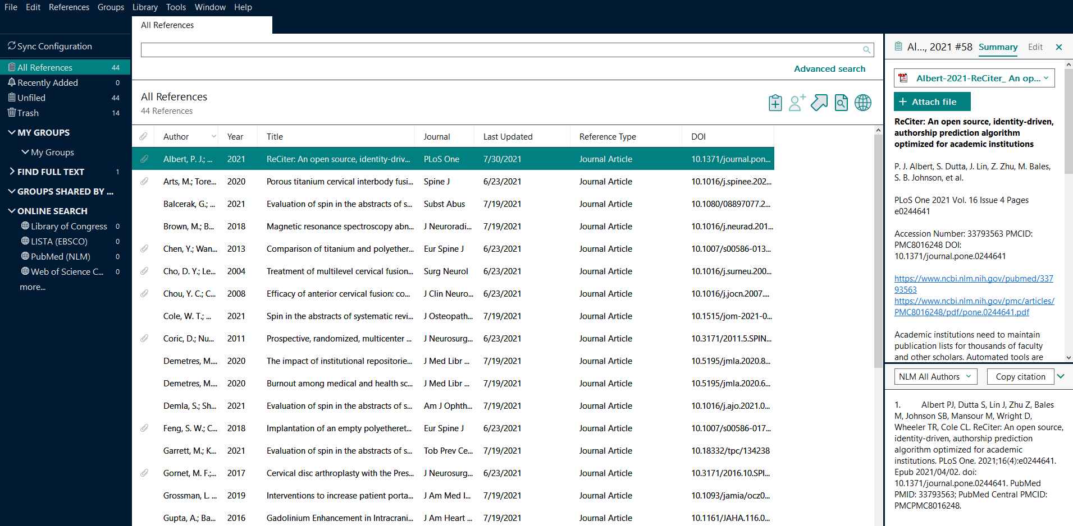Click the Sync Configuration icon
Viewport: 1073px width, 526px height.
11,46
